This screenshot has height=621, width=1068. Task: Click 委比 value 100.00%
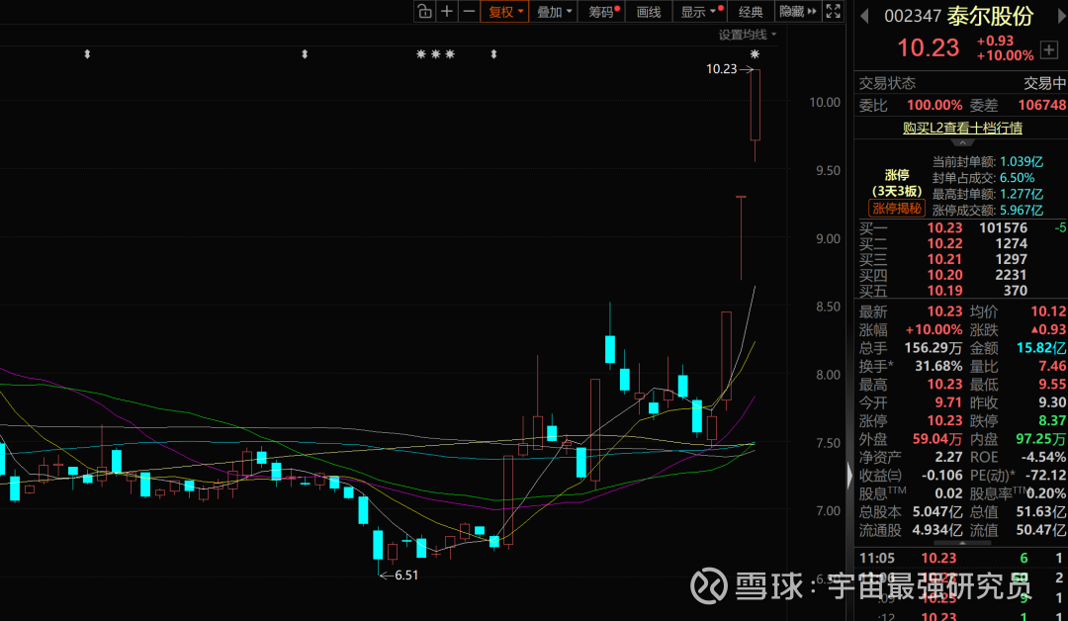click(x=934, y=106)
